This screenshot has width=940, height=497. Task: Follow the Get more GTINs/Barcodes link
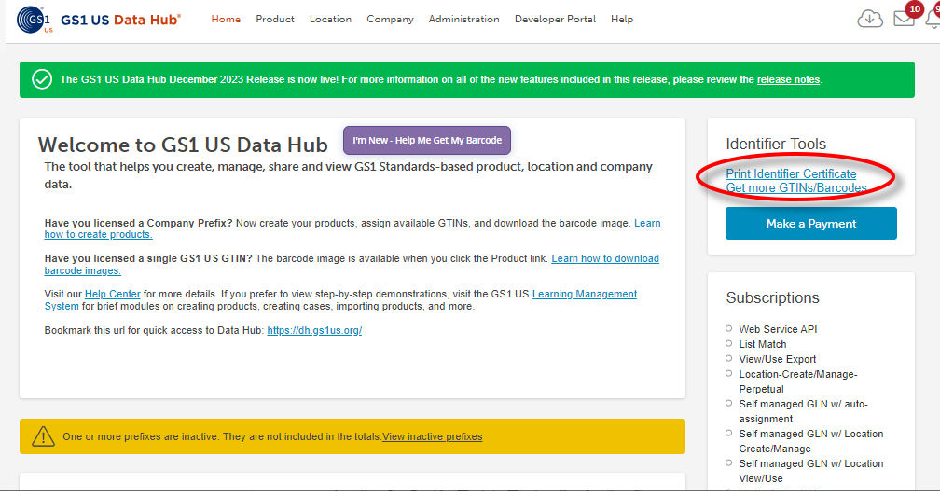coord(796,188)
